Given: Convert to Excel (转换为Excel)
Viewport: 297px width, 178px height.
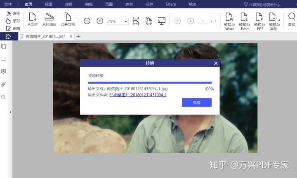Looking at the screenshot, I should (x=245, y=21).
